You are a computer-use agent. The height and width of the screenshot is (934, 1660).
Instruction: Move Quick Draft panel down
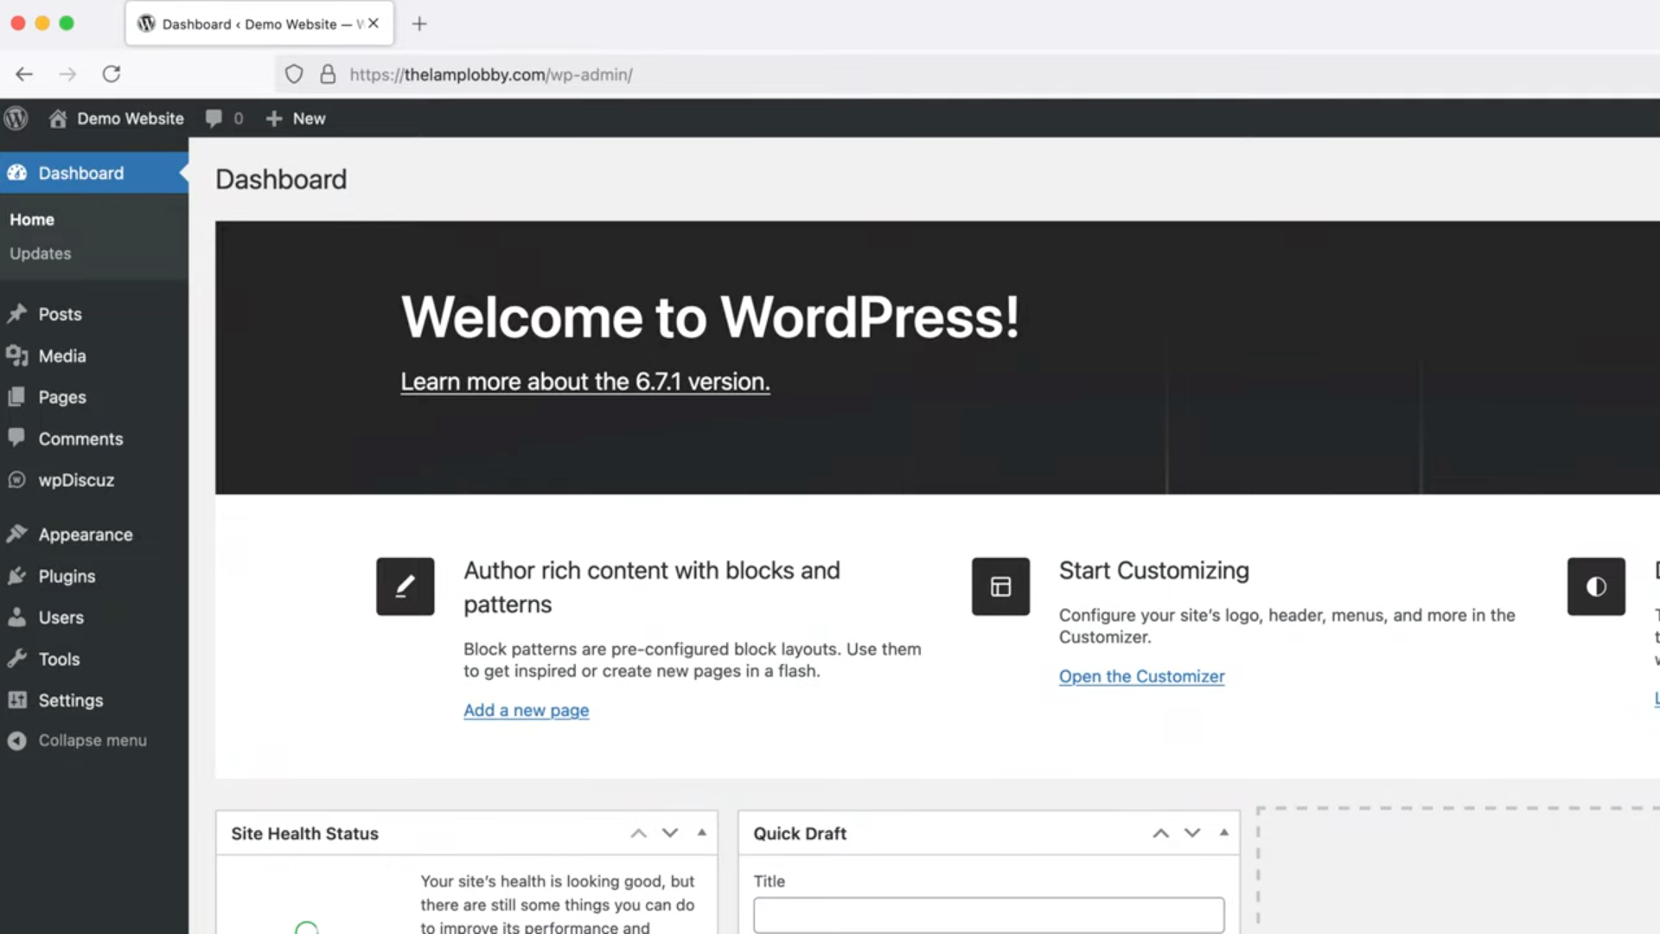1192,833
